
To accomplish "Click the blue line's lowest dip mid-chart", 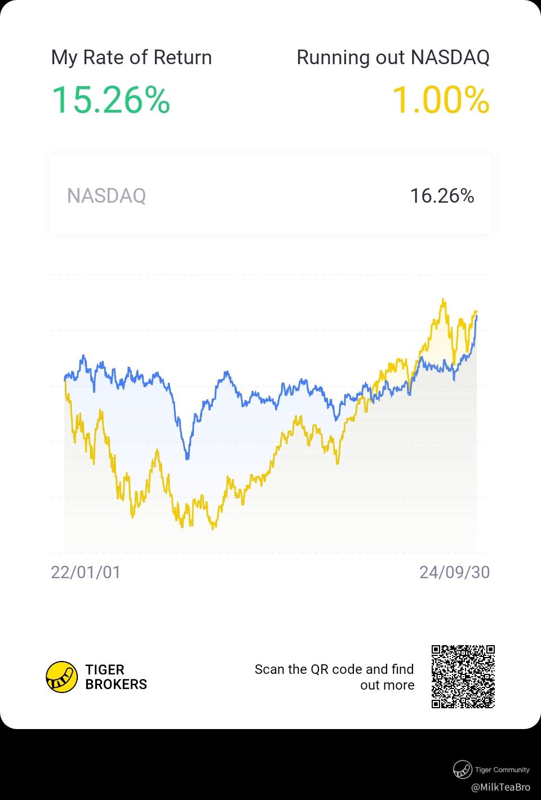I will tap(187, 457).
